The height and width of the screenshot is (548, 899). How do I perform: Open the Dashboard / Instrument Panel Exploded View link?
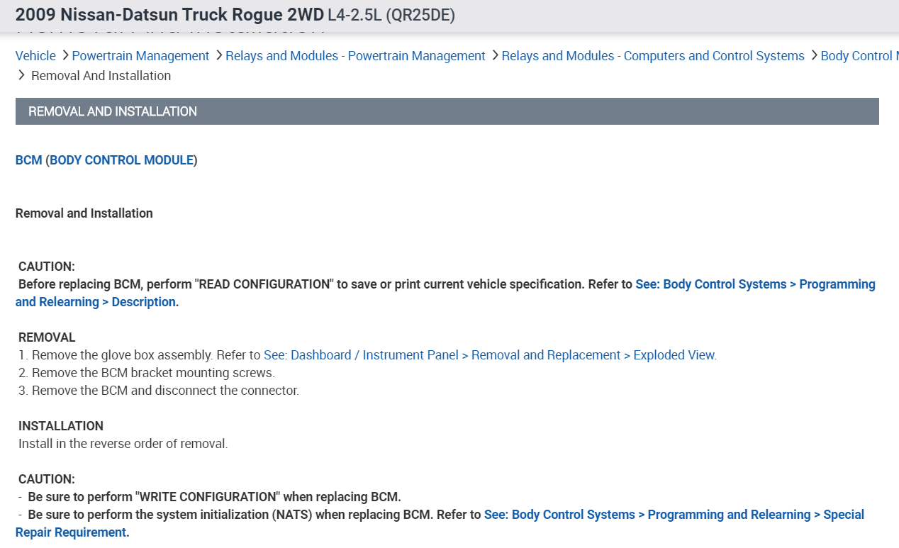[490, 355]
